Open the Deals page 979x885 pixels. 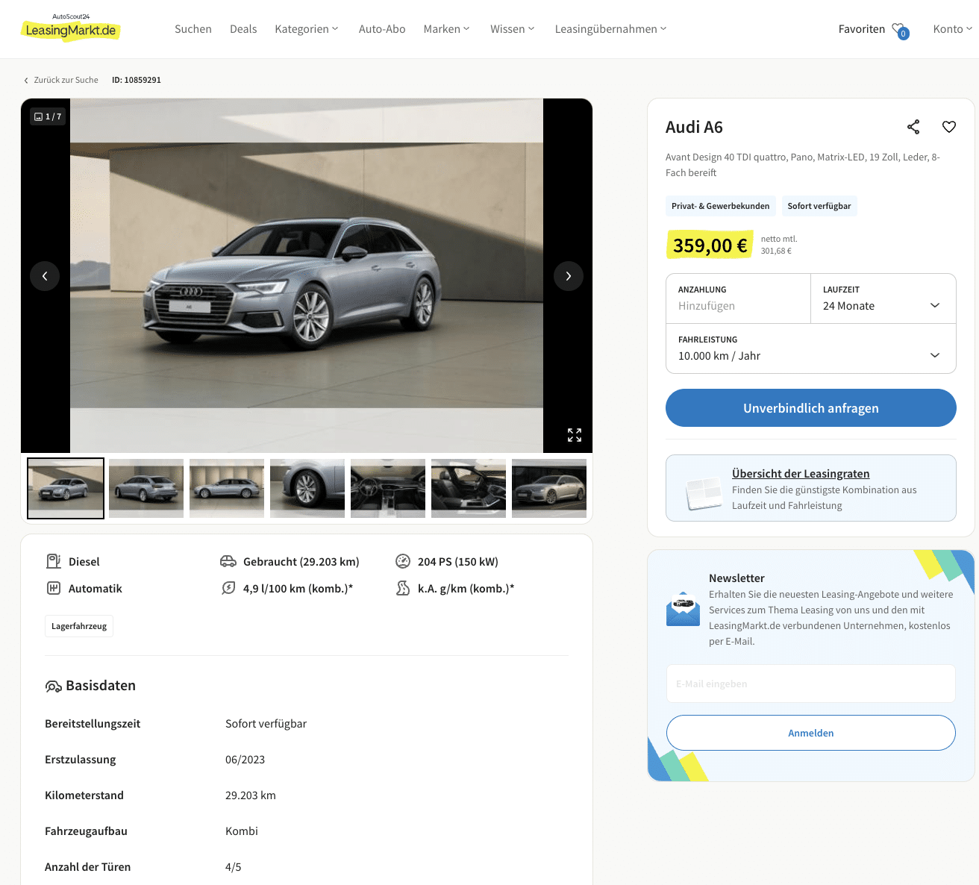click(243, 29)
